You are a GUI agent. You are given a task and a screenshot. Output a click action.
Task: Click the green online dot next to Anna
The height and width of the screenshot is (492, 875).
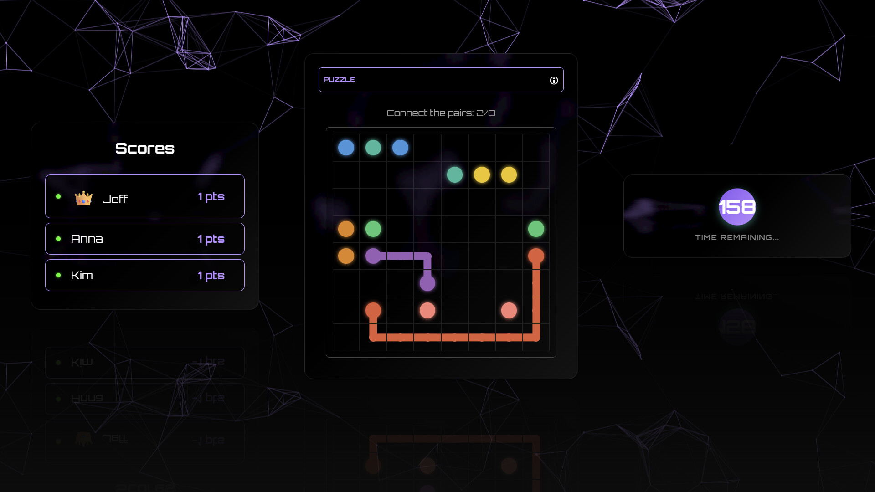tap(58, 239)
